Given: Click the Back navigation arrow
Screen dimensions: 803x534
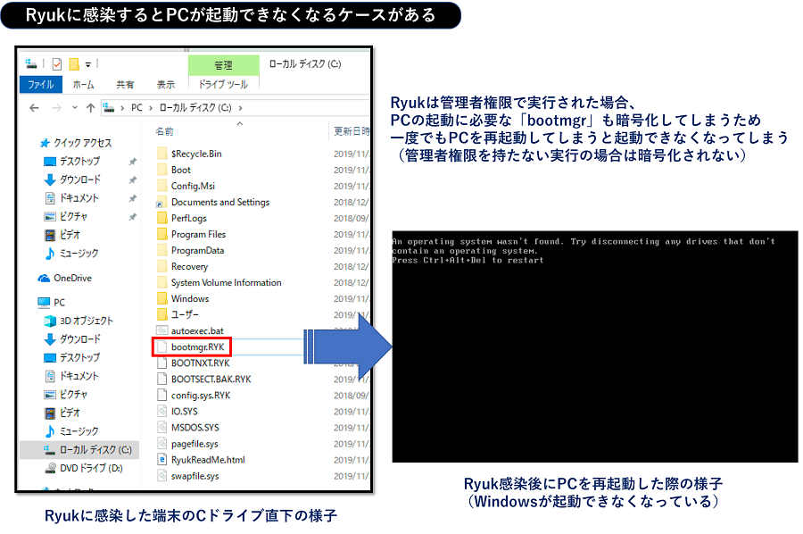Looking at the screenshot, I should pyautogui.click(x=32, y=107).
